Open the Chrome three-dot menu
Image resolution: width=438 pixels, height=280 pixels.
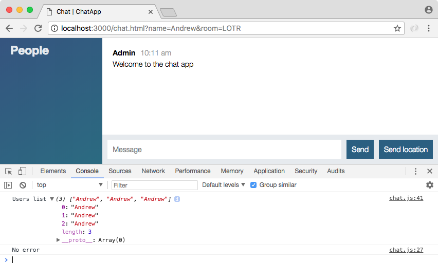click(429, 28)
